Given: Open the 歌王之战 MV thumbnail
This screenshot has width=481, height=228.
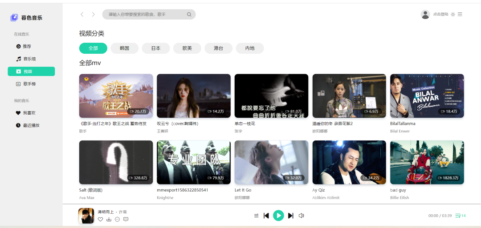Looking at the screenshot, I should (116, 96).
